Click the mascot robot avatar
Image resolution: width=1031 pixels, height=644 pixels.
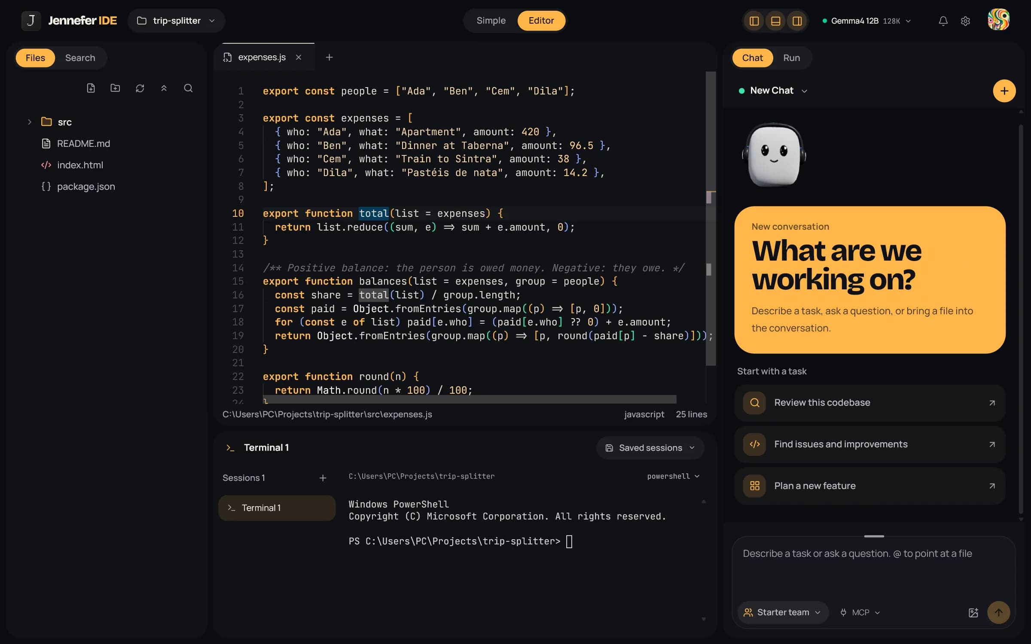click(x=774, y=155)
